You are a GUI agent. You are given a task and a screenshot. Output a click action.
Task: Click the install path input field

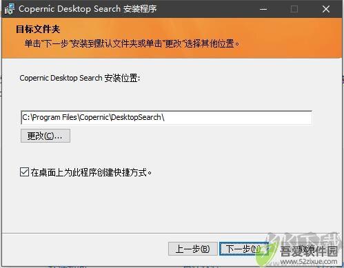pos(167,118)
